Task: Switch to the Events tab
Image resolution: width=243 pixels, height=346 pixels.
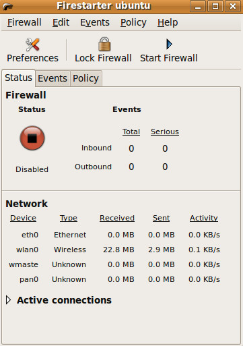Action: coord(53,78)
